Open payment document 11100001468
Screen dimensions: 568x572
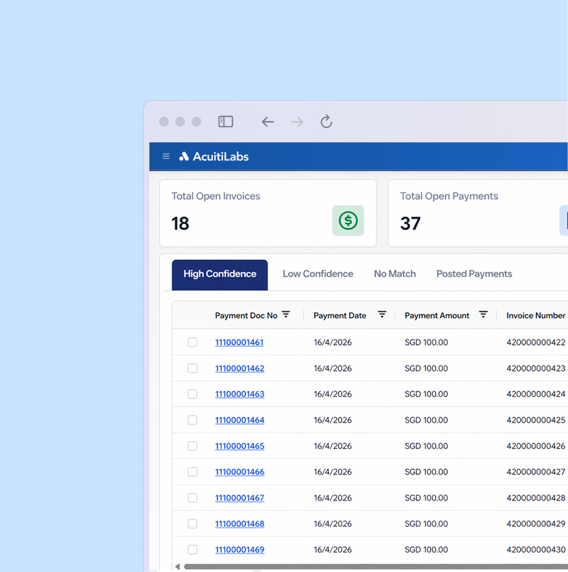(x=239, y=523)
